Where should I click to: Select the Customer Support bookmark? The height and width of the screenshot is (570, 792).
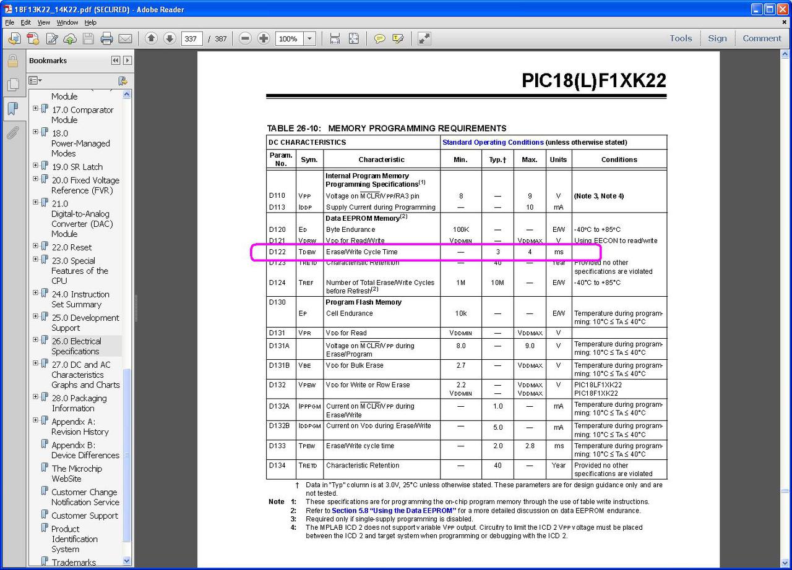click(85, 516)
